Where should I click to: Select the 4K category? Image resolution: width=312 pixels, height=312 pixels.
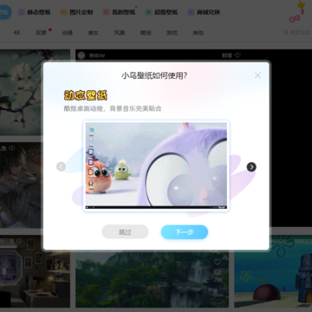tap(16, 33)
